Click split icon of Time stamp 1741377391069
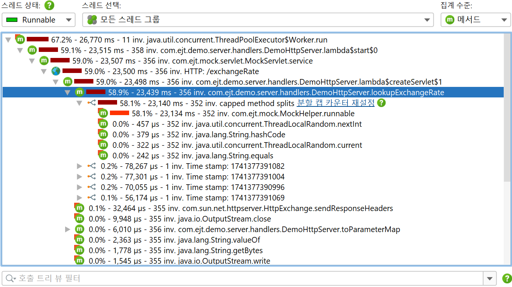512x287 pixels. (x=91, y=197)
